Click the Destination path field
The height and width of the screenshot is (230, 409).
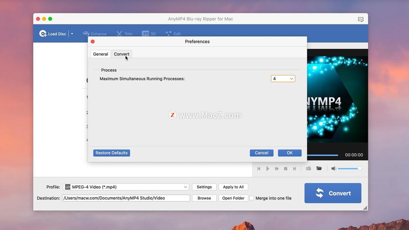point(126,198)
